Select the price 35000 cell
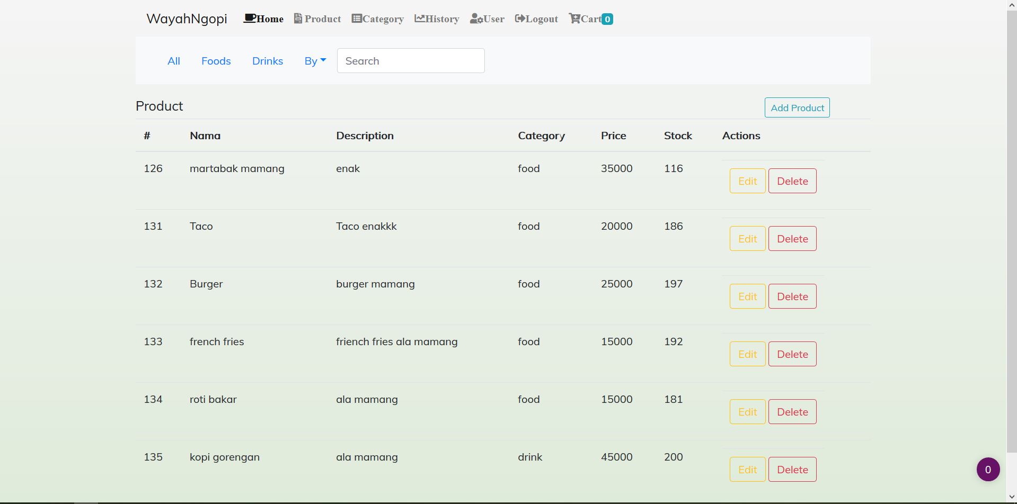The image size is (1017, 504). pos(616,168)
